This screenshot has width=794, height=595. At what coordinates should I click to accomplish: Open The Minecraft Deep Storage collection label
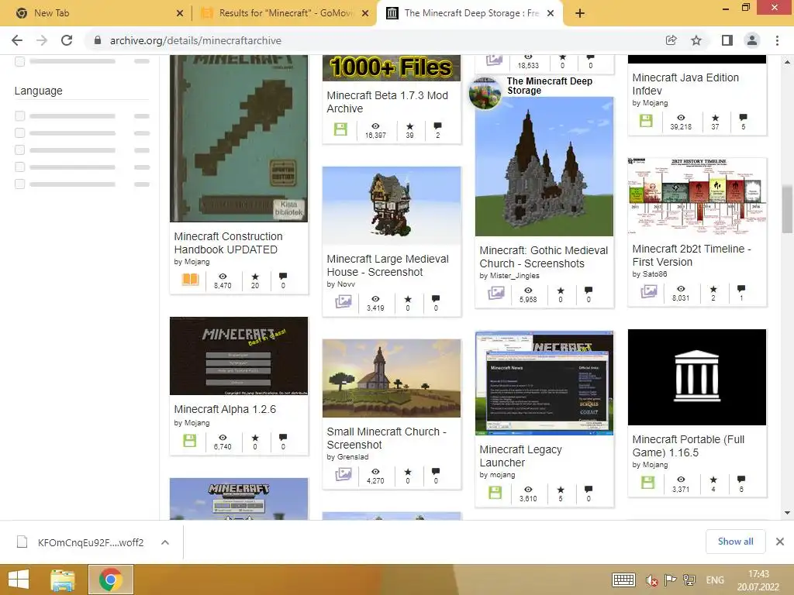(x=550, y=86)
